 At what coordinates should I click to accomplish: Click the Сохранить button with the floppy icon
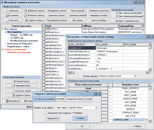tap(12, 15)
